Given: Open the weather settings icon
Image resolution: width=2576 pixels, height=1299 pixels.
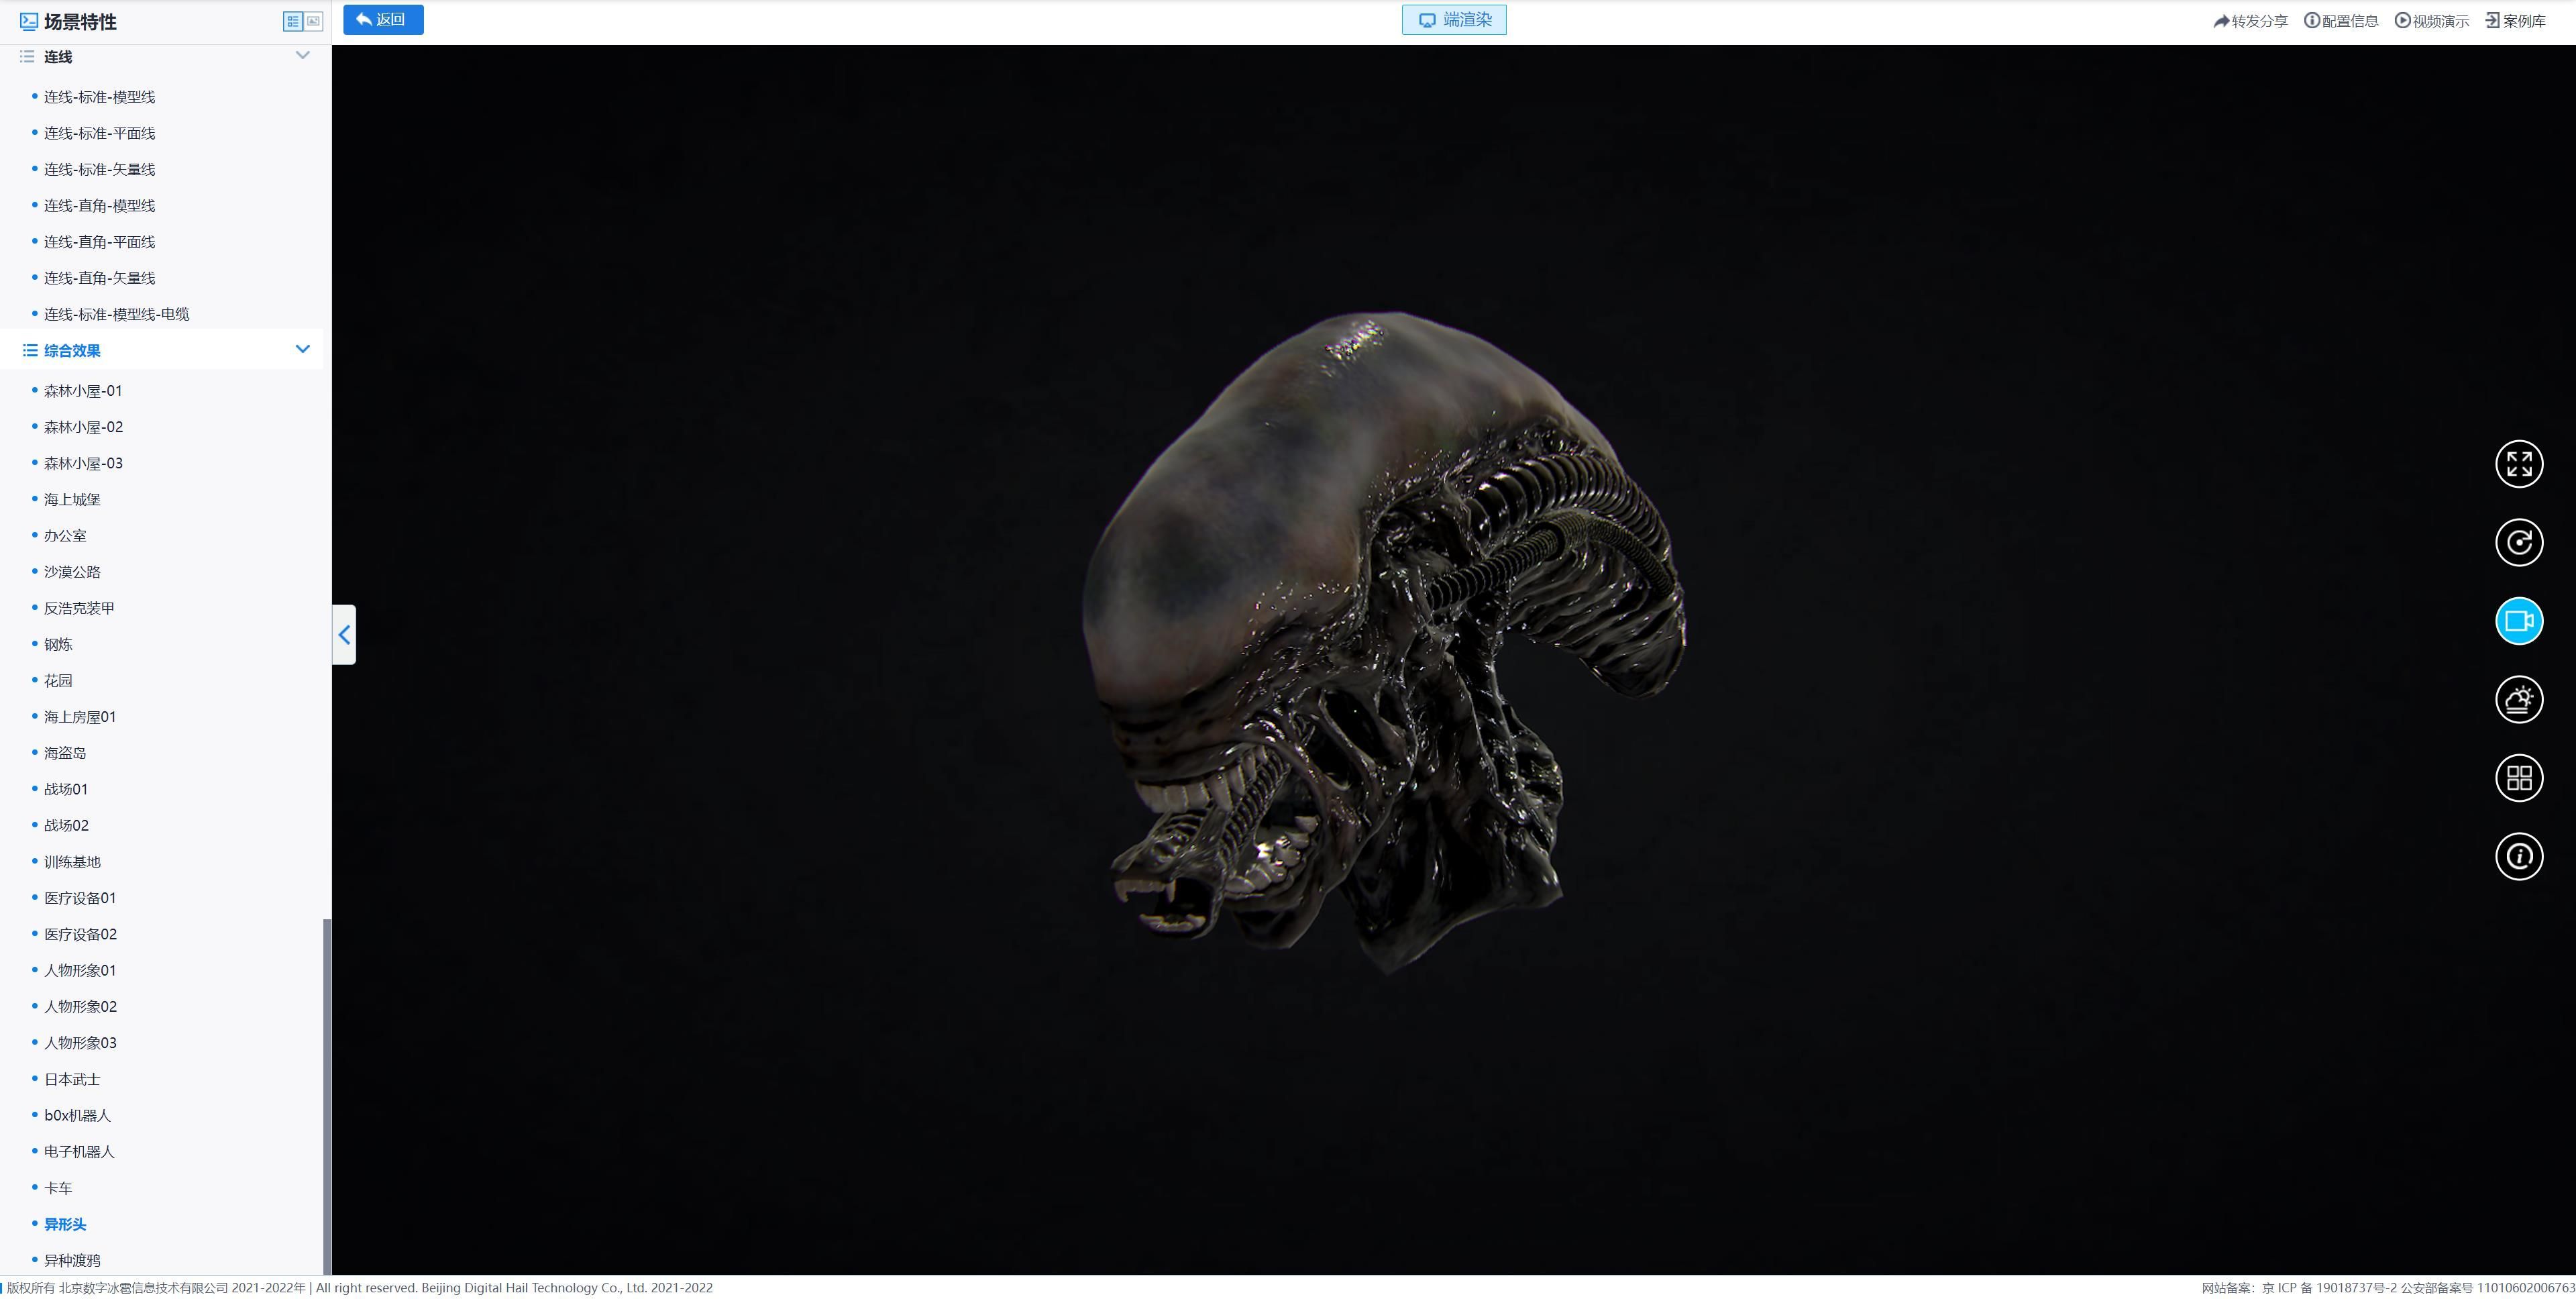Looking at the screenshot, I should (2518, 699).
